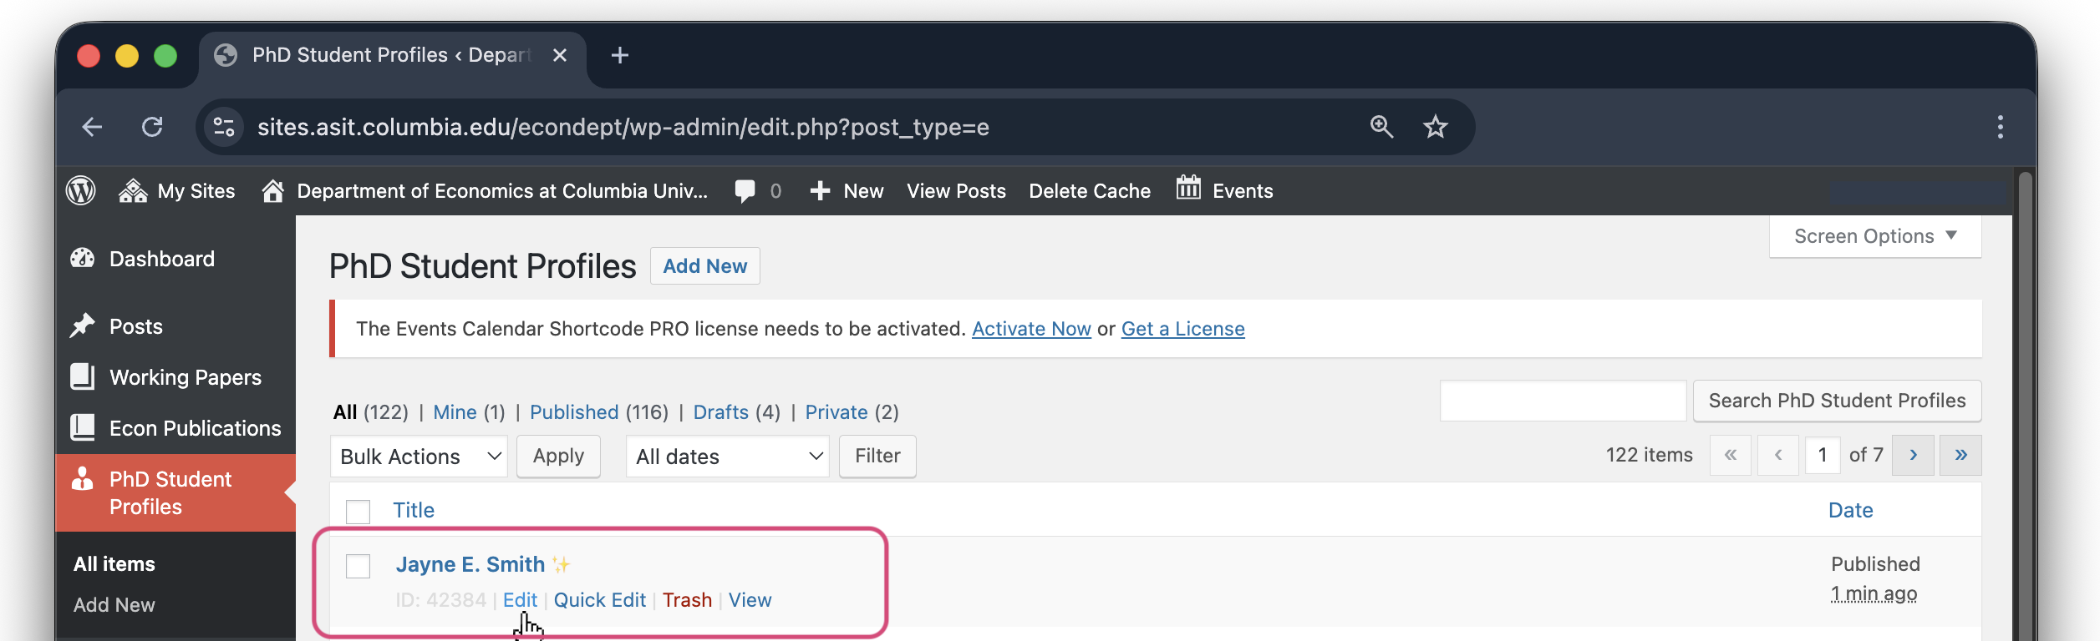2100x641 pixels.
Task: Open the Events calendar icon
Action: [1188, 189]
